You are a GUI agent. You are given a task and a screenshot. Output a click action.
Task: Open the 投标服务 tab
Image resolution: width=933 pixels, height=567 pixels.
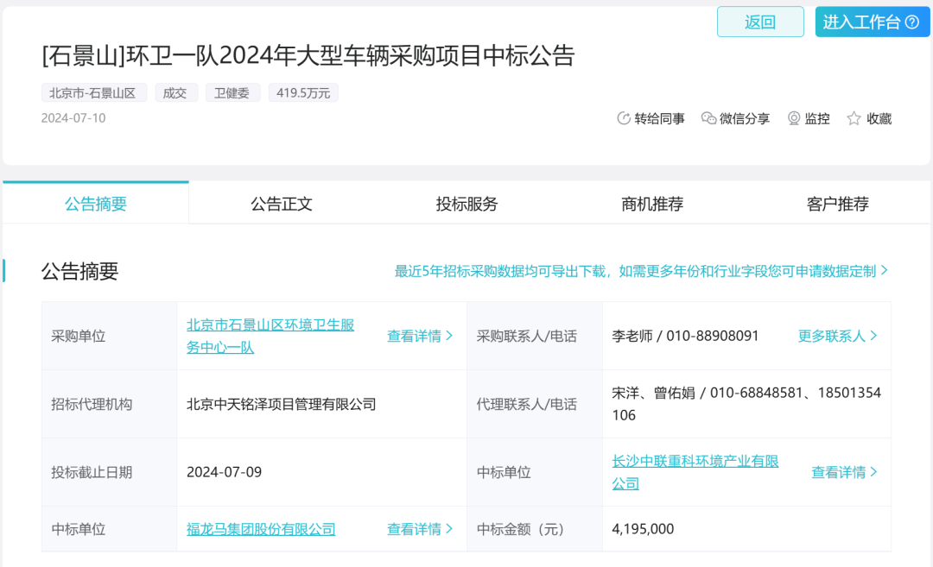coord(467,204)
